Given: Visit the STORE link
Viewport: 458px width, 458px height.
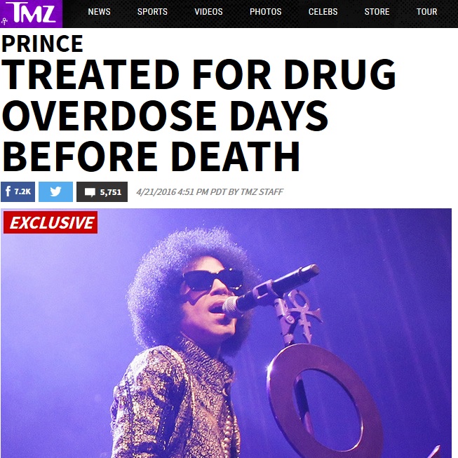Looking at the screenshot, I should pos(377,12).
